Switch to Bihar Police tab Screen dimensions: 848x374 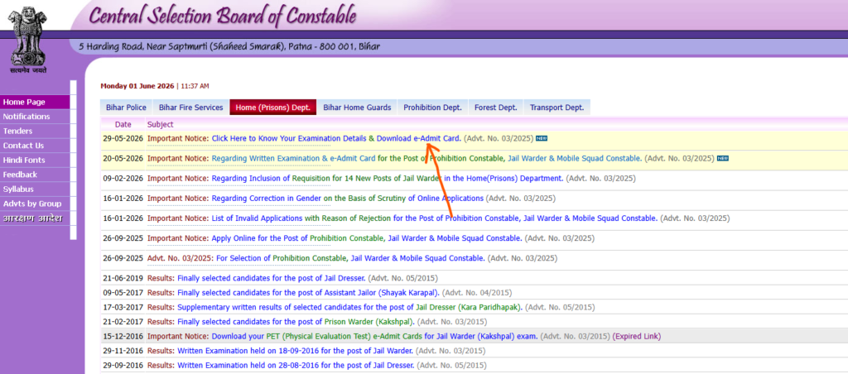(x=126, y=108)
